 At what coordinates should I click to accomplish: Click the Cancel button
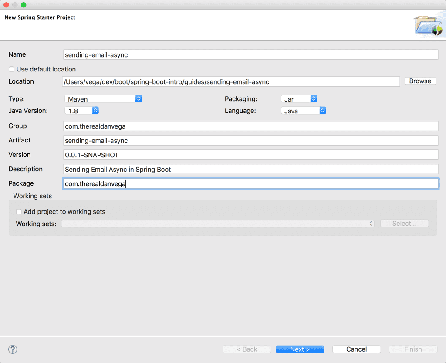pos(356,349)
